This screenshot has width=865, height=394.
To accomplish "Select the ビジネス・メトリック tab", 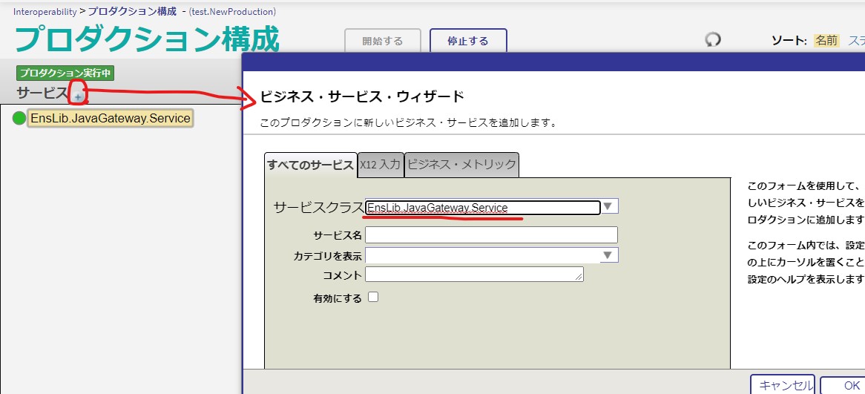I will tap(461, 165).
